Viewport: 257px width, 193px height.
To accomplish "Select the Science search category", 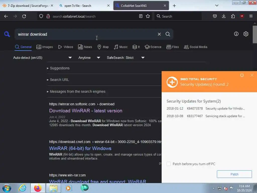I will (x=153, y=47).
